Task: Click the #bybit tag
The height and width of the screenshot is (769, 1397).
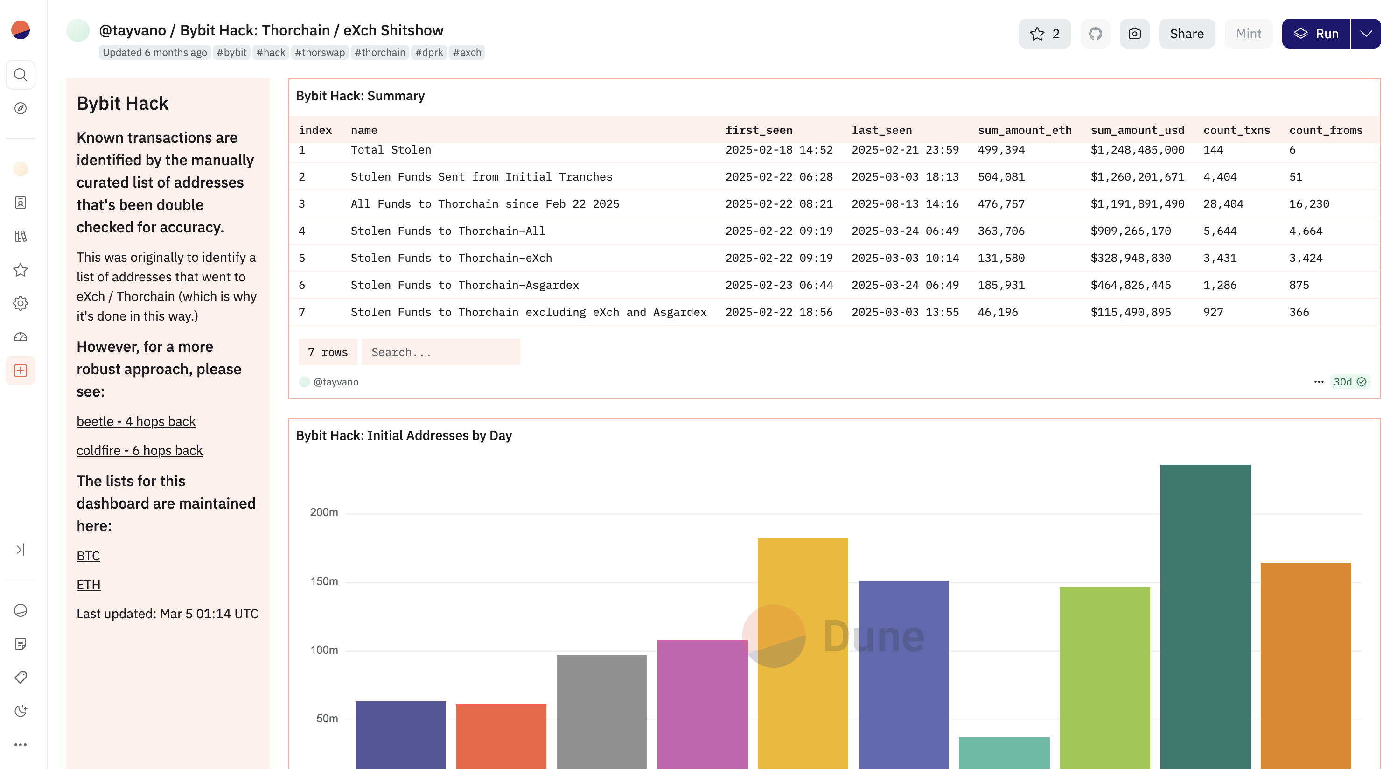Action: coord(231,53)
